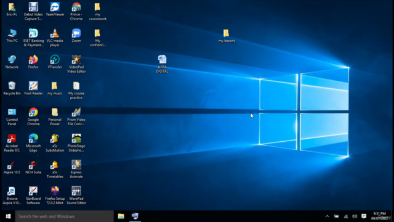
Task: Open the battery status tray icon
Action: coord(336,216)
